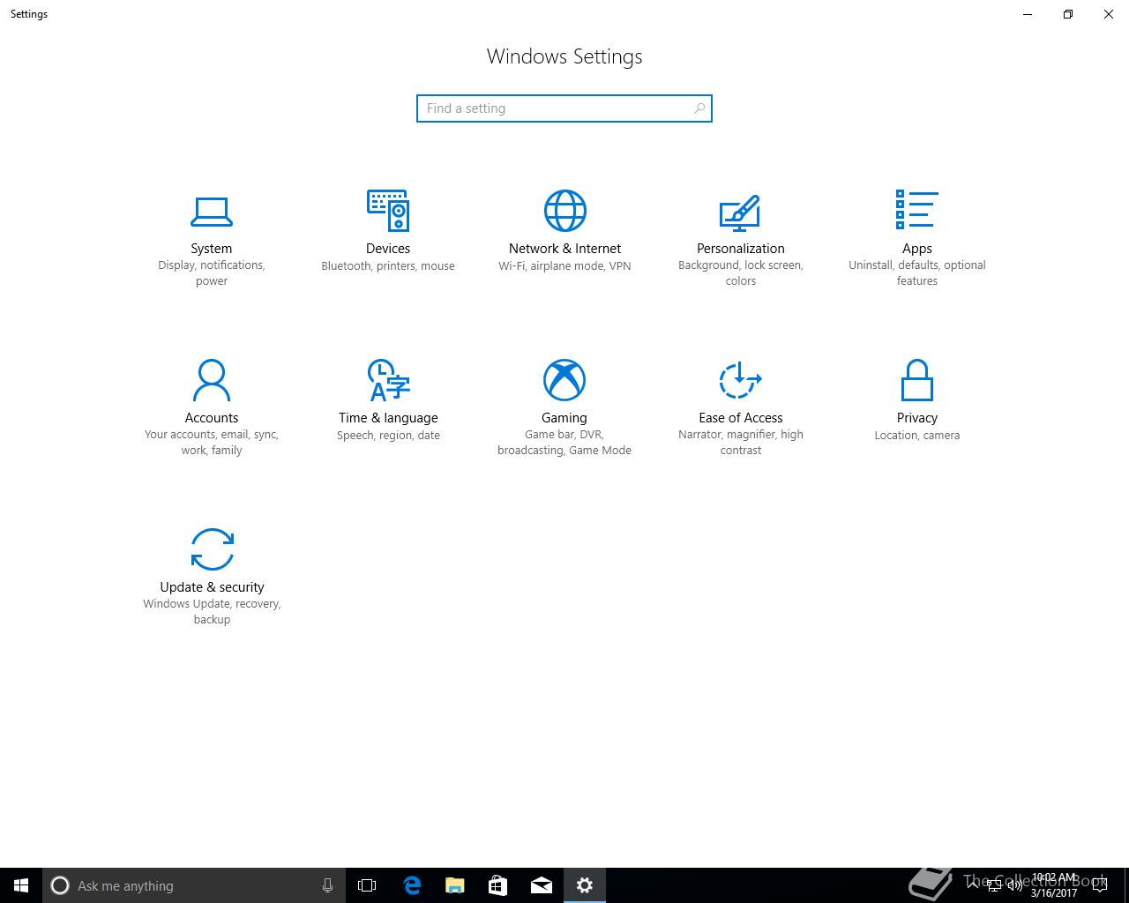Open the Mail app from taskbar
Image resolution: width=1129 pixels, height=903 pixels.
pyautogui.click(x=541, y=885)
